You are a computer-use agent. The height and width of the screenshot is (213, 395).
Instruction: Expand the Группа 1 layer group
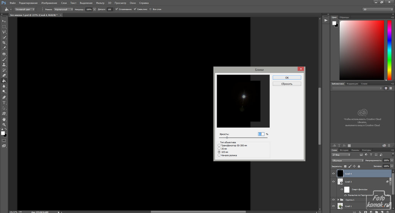tap(338, 200)
